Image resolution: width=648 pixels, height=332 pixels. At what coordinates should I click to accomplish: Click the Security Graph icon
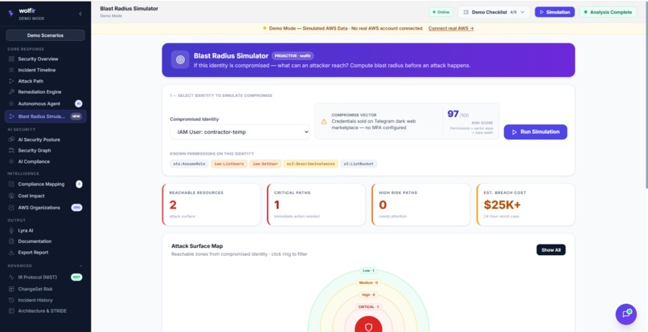tap(11, 151)
